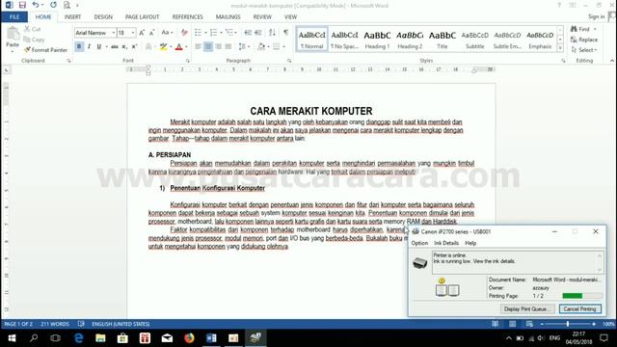Toggle Underline formatting
617x347 pixels.
coord(98,46)
